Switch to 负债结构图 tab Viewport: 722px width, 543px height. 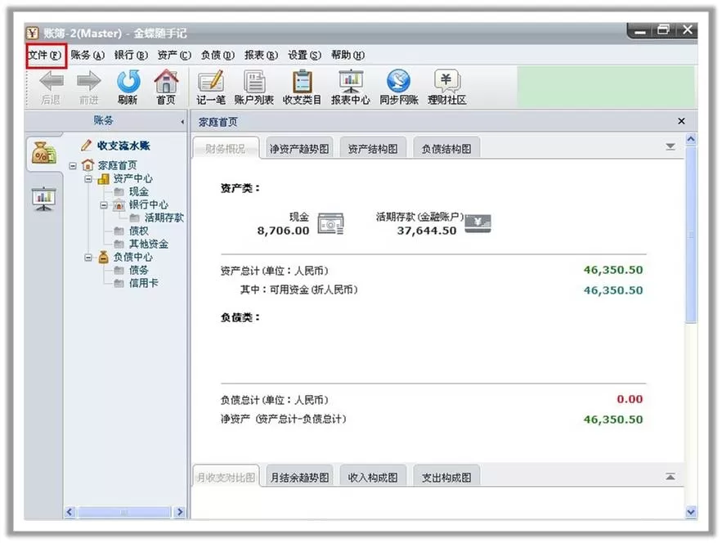tap(446, 148)
